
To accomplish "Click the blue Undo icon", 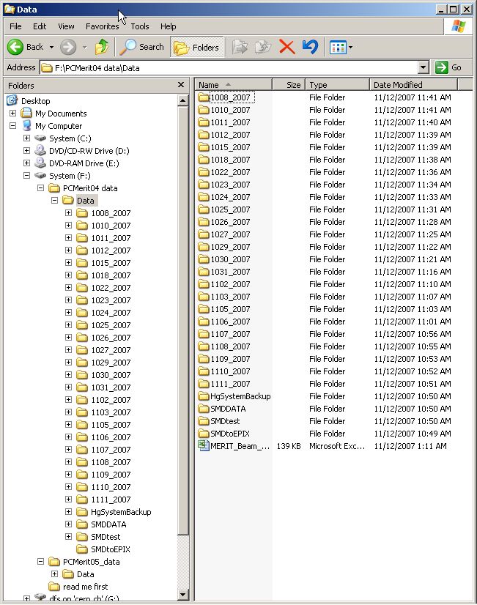I will coord(310,47).
